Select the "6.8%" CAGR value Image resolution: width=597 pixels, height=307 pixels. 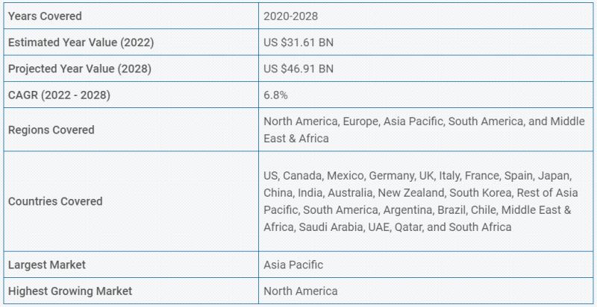click(x=276, y=95)
